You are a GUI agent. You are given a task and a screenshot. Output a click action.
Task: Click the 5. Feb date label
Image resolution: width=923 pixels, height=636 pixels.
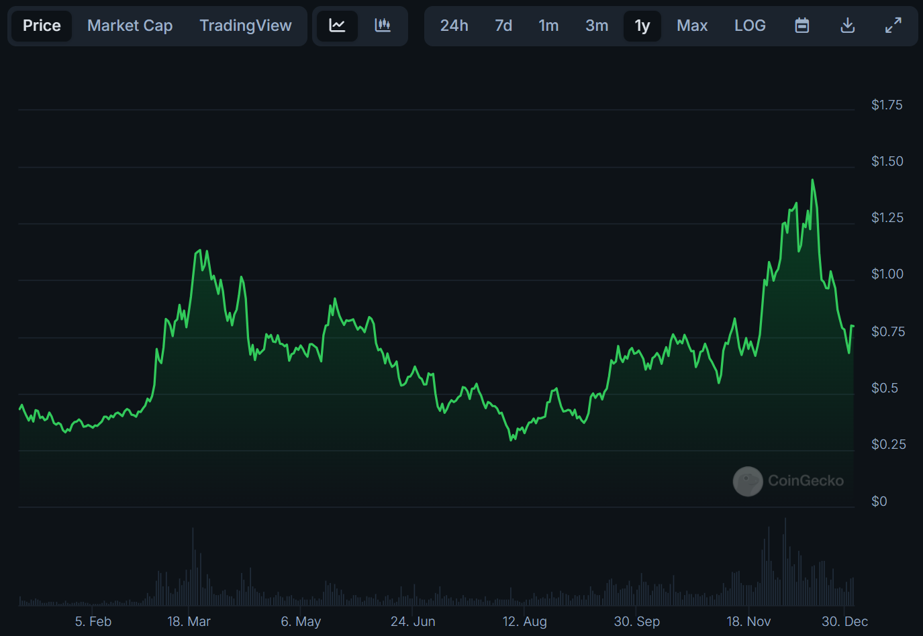(x=93, y=621)
